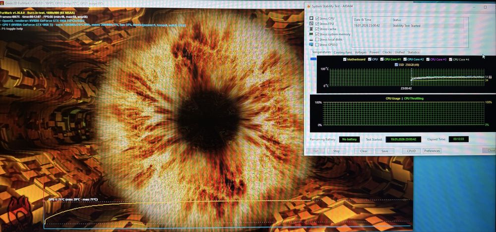Open CPUID from the bottom buttons

412,151
